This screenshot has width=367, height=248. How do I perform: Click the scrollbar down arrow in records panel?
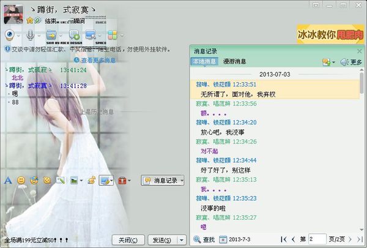[x=362, y=230]
